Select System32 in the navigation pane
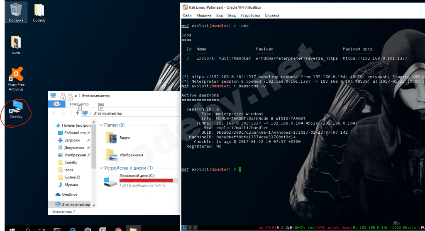Screen dimensions: 425x231 click(x=69, y=177)
